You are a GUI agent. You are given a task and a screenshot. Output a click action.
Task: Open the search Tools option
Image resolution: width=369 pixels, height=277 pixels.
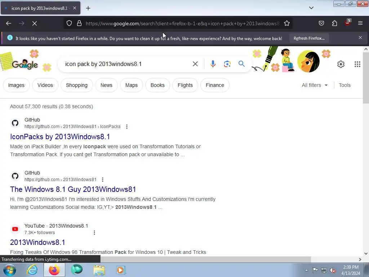tap(344, 85)
